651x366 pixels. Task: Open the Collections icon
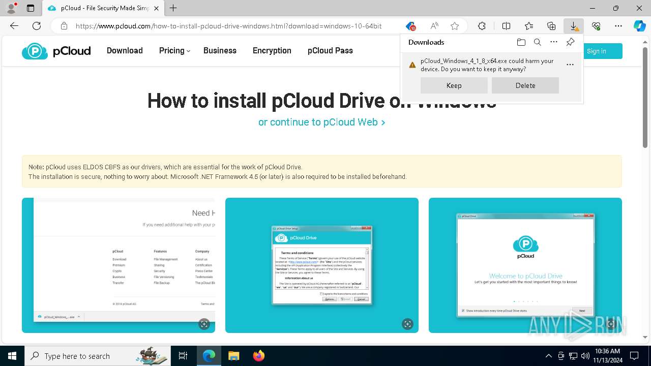(551, 26)
